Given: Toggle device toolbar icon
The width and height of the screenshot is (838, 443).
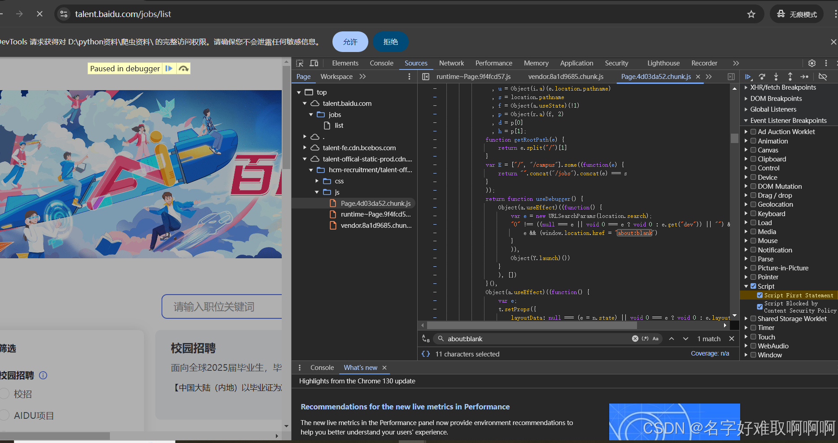Looking at the screenshot, I should tap(314, 63).
